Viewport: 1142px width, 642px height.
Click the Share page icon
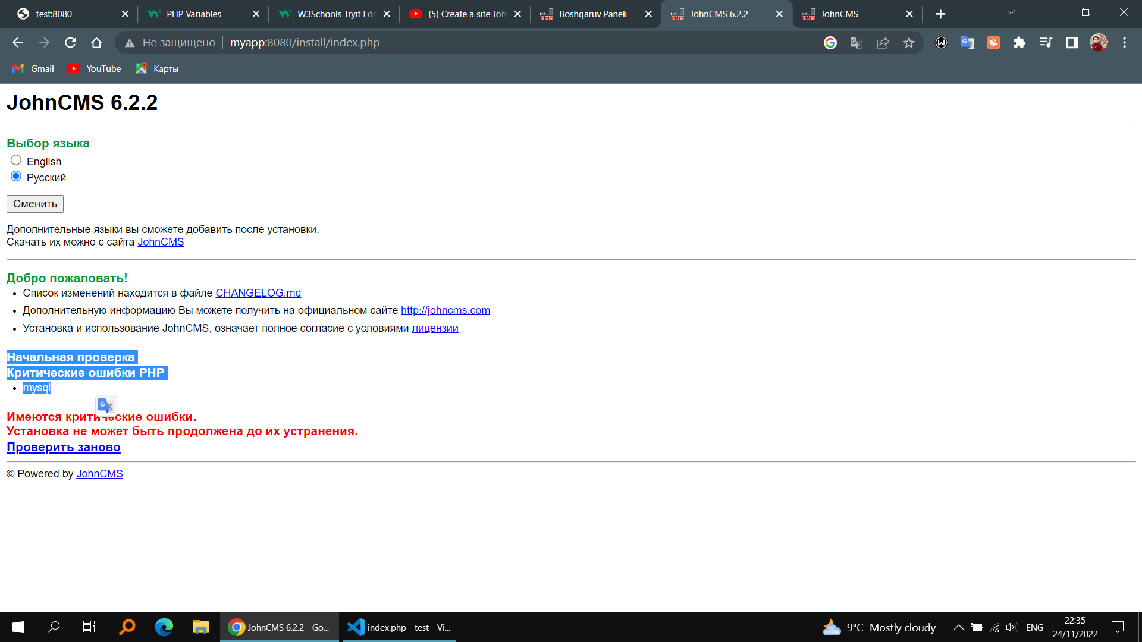883,42
